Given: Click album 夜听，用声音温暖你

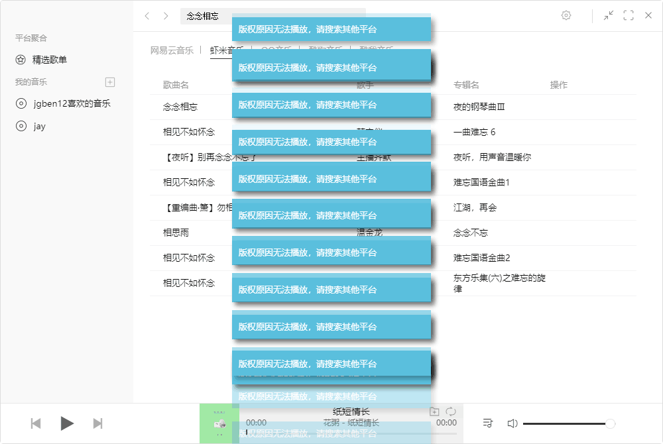Looking at the screenshot, I should [492, 157].
